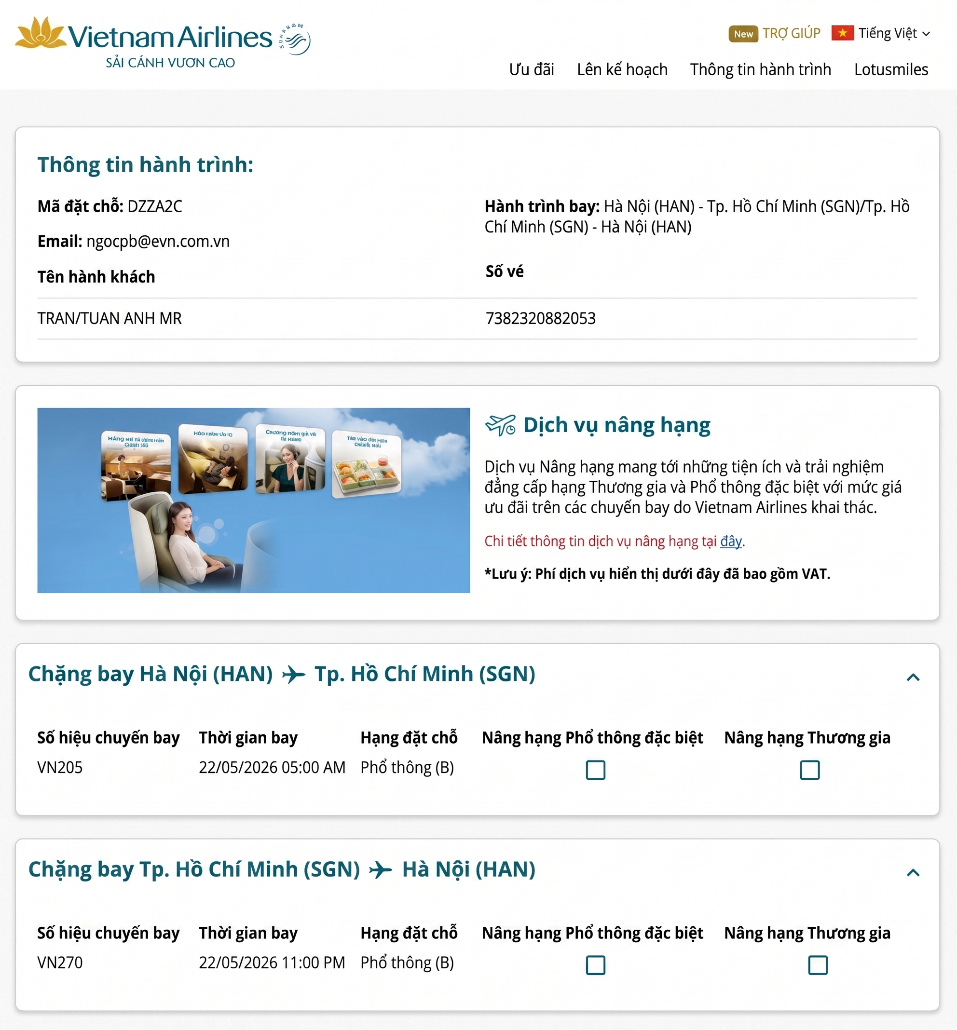
Task: Check Nâng hạng Phổ thông đặc biệt for VN205
Action: pos(596,770)
